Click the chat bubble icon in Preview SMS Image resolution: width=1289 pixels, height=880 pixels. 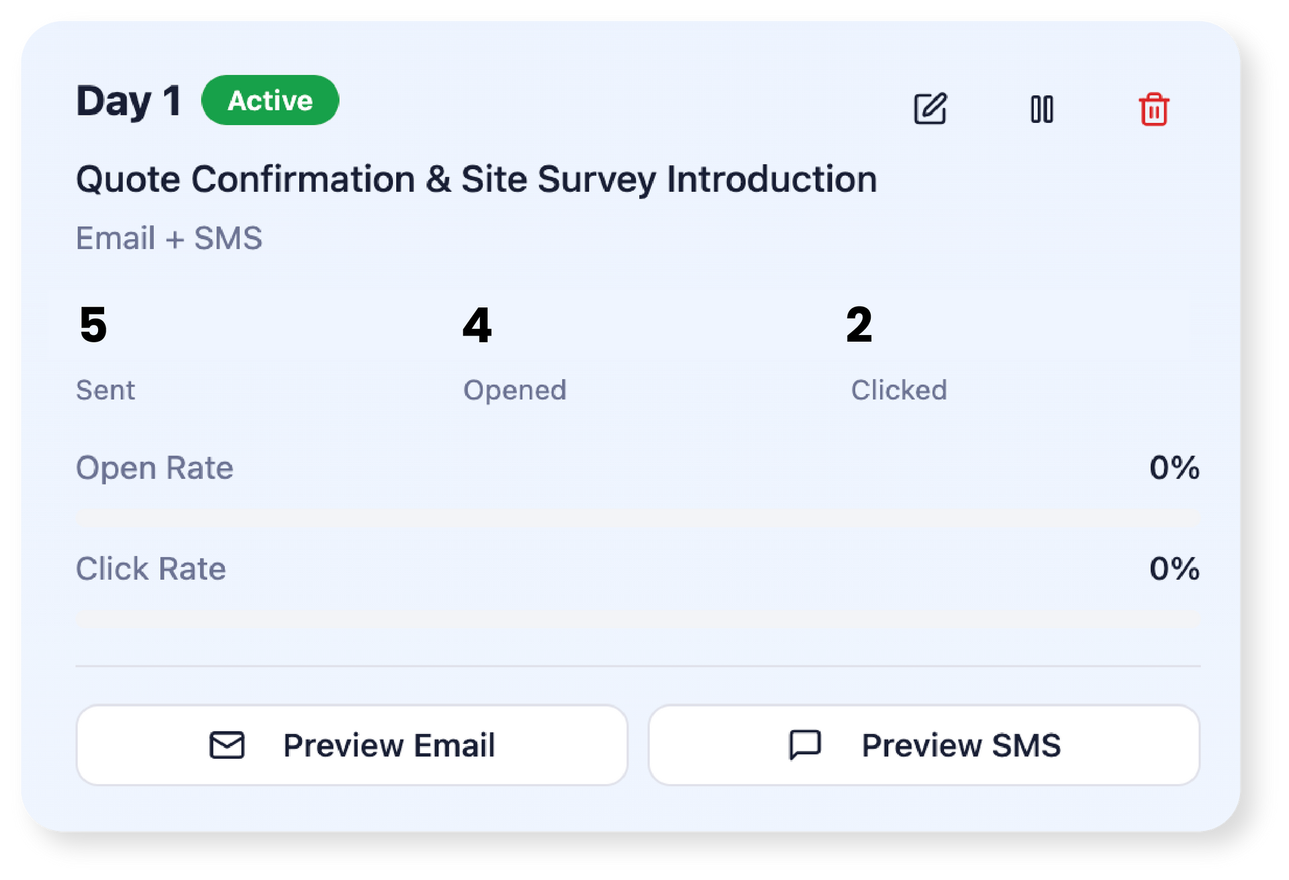click(804, 744)
